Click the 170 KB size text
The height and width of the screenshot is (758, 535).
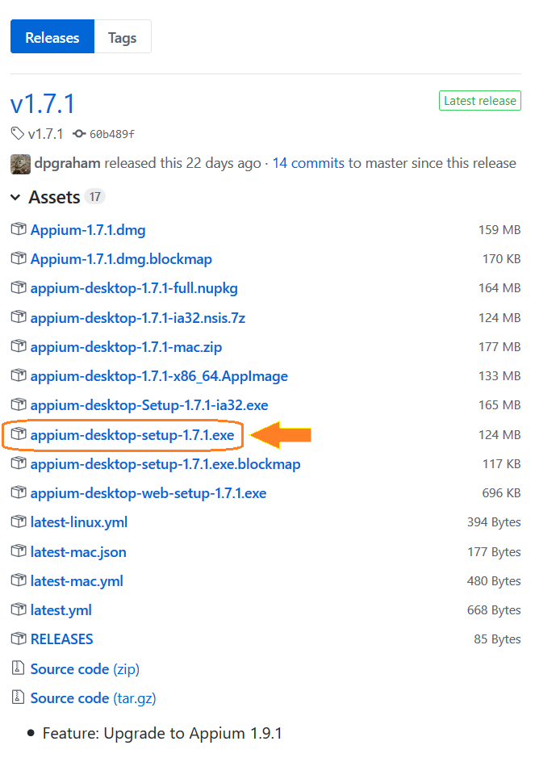[502, 259]
